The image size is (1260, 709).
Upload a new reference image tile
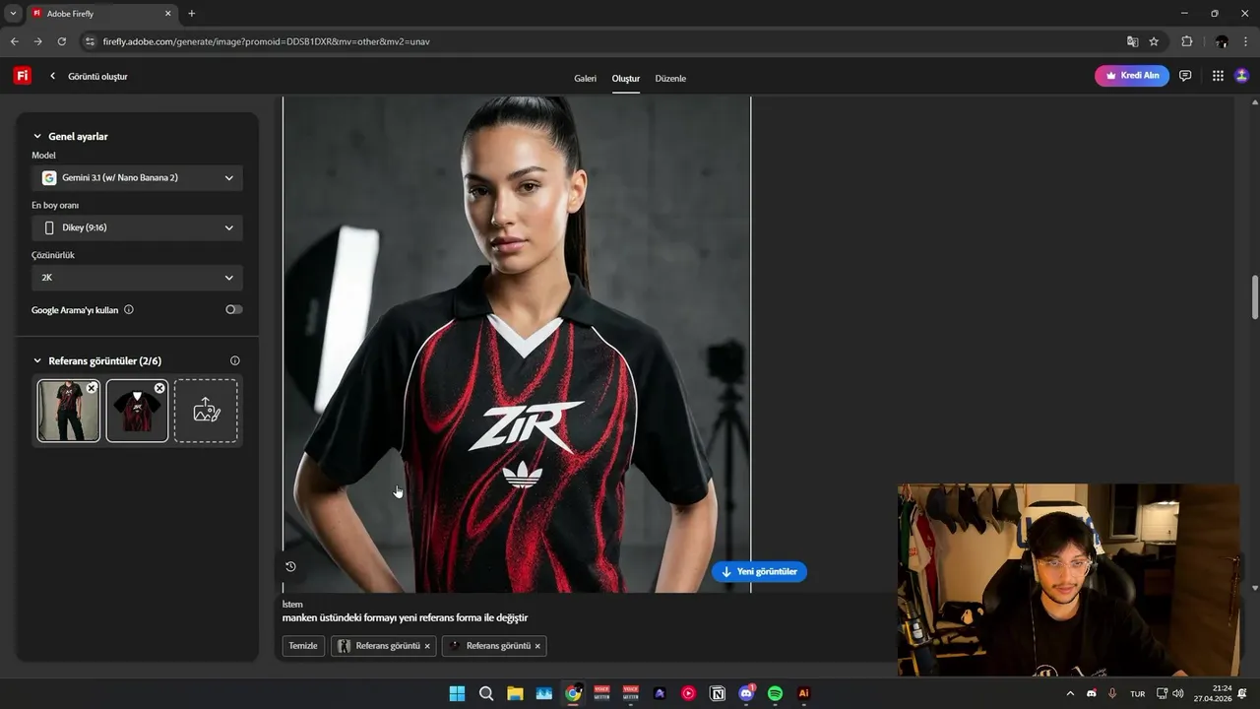click(206, 411)
